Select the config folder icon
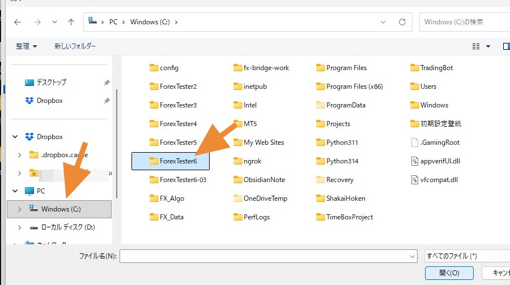The height and width of the screenshot is (285, 510). (x=154, y=67)
